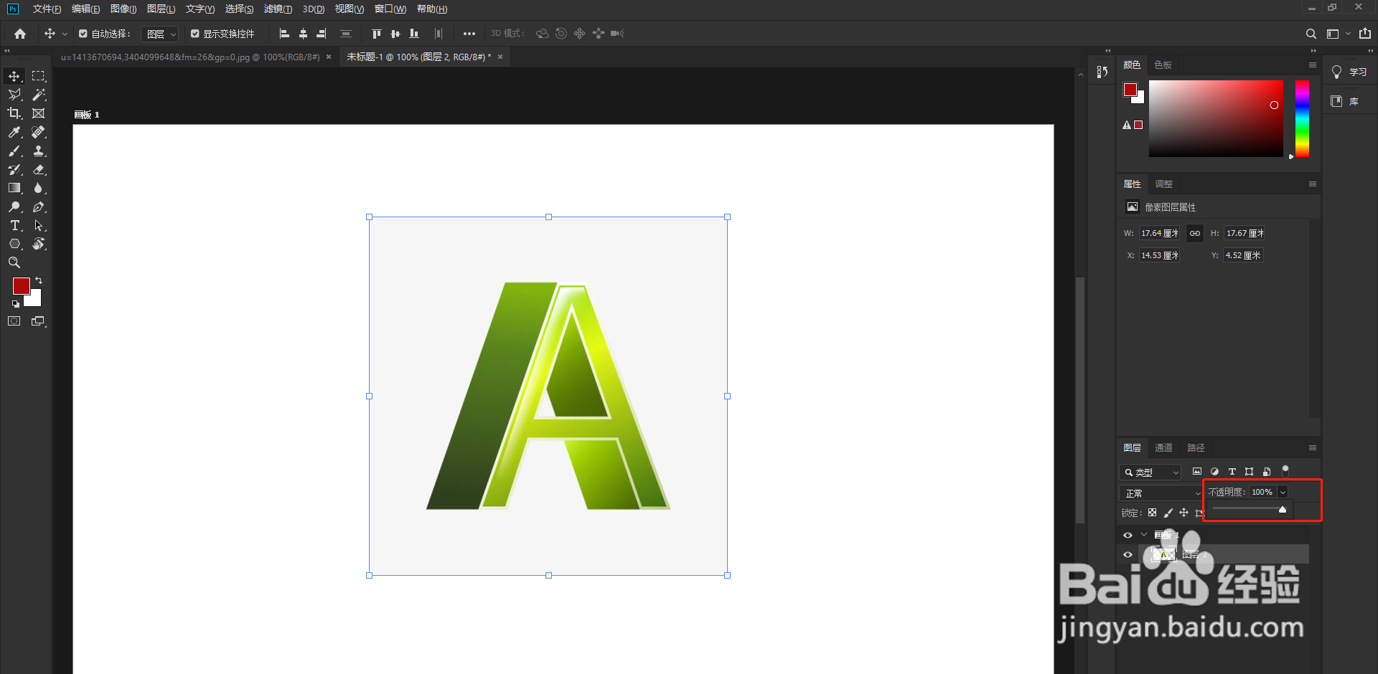
Task: Select the Move tool in the toolbox
Action: [14, 76]
